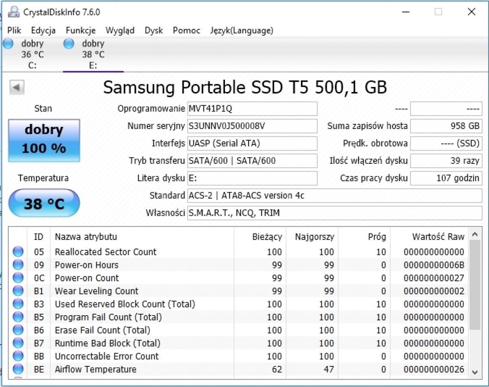Click the Czas pracy dysku 107 godzin field
Screen dimensions: 489x387
pyautogui.click(x=446, y=178)
